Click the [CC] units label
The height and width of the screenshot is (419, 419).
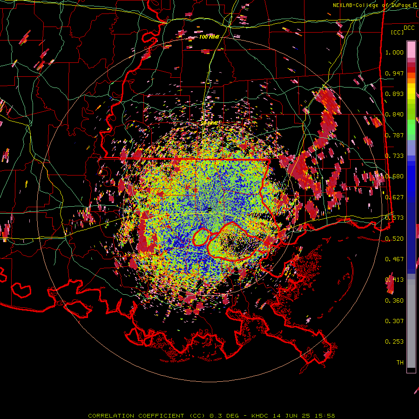click(398, 32)
